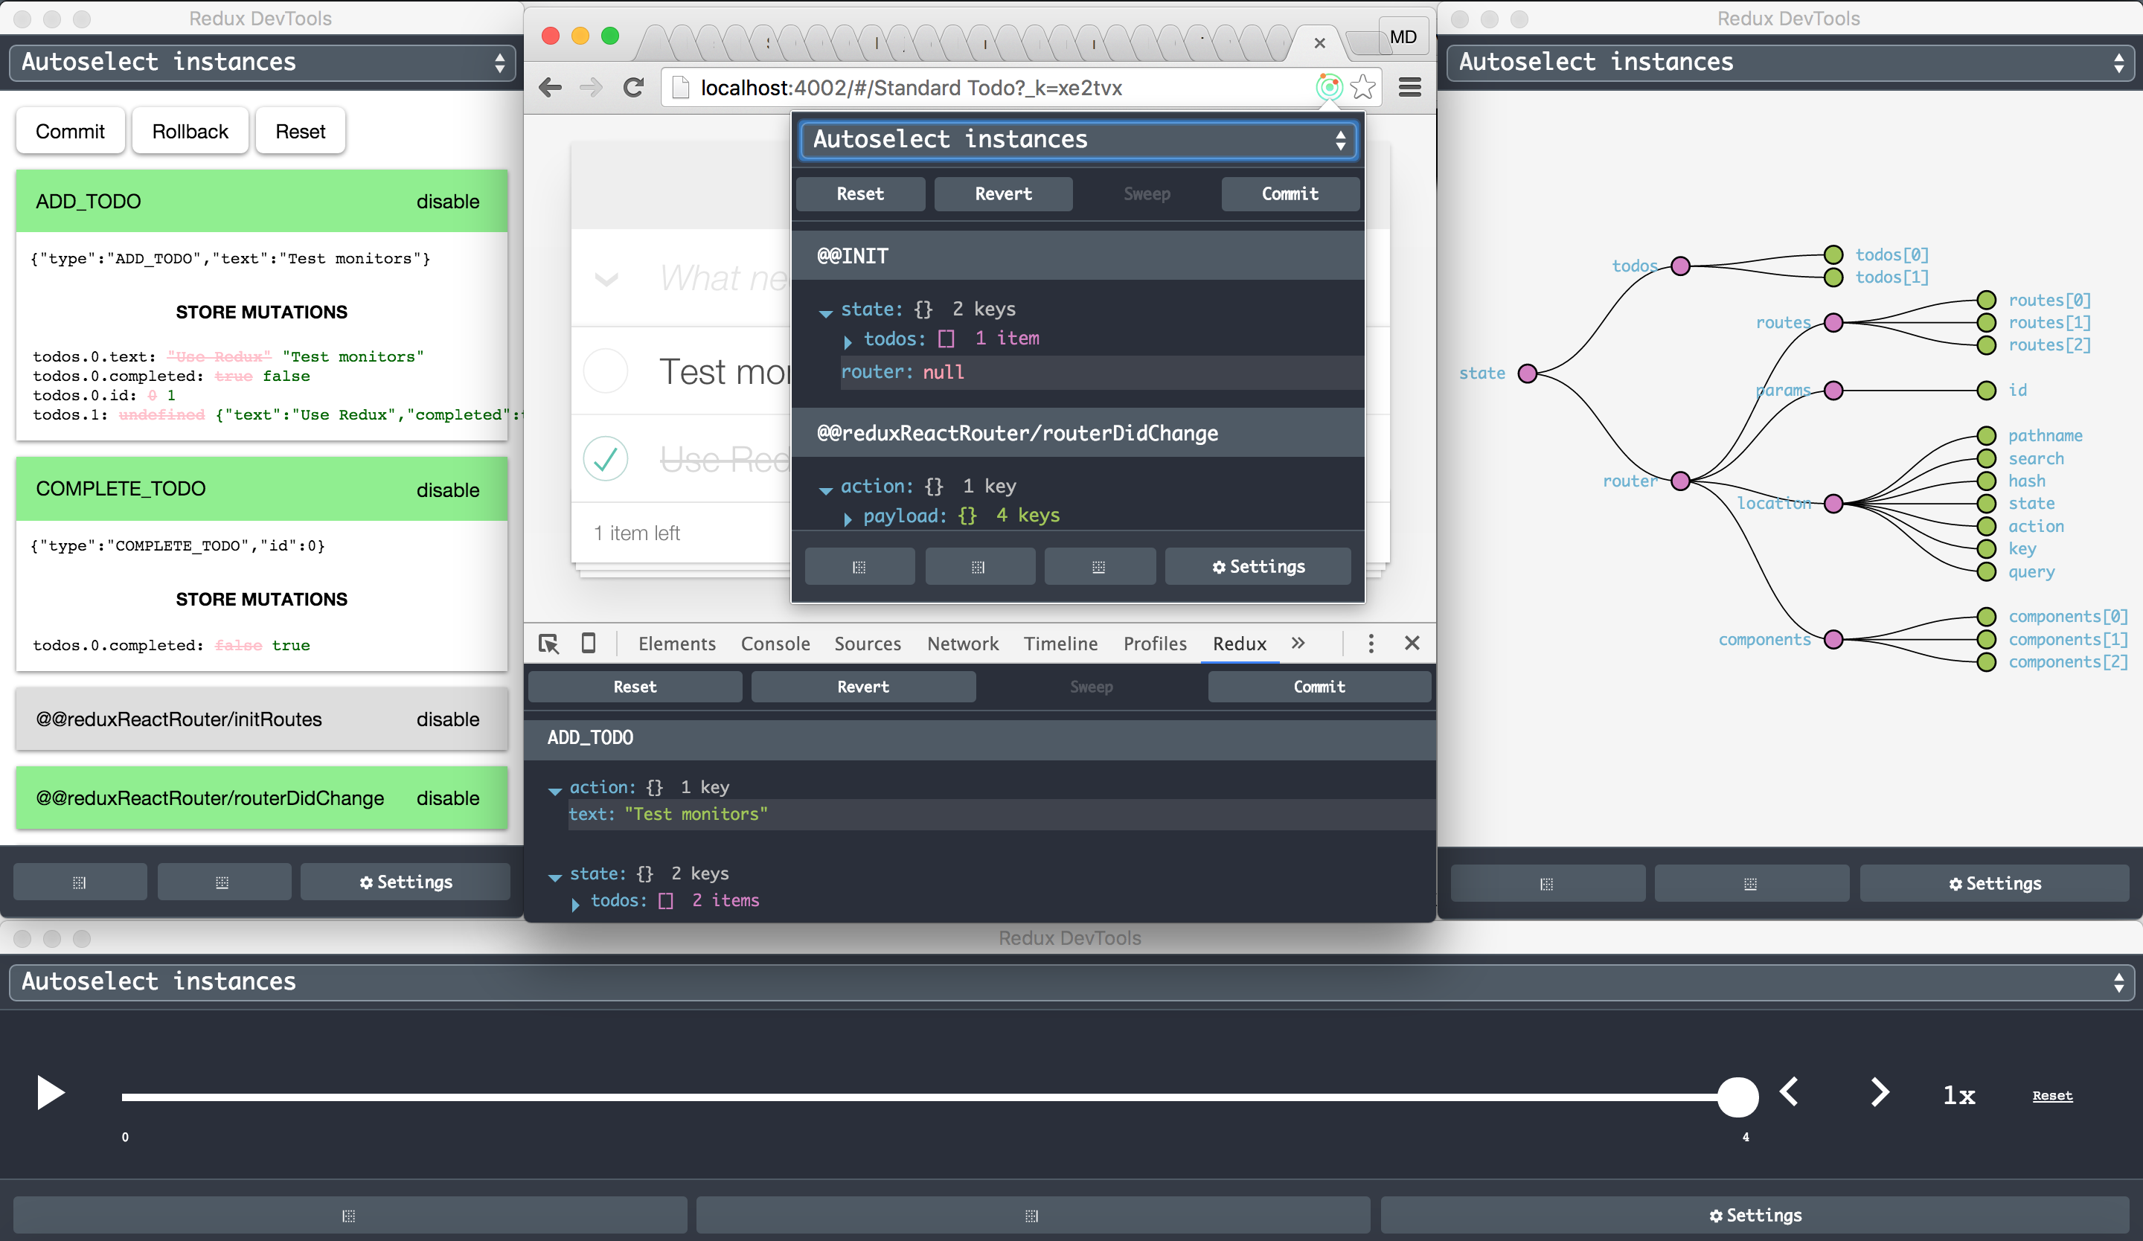Click the slider handle at position 4
This screenshot has width=2143, height=1241.
point(1737,1097)
